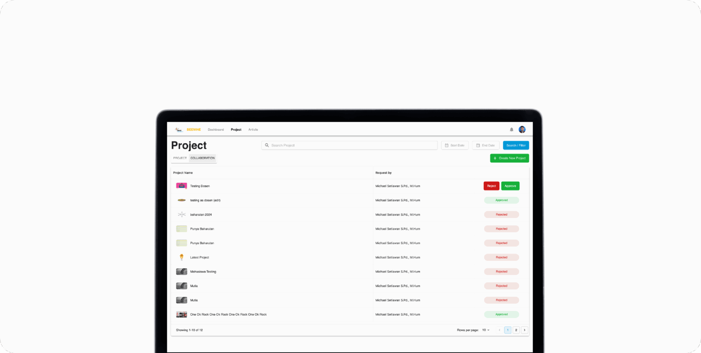Go to page 2
The width and height of the screenshot is (701, 353).
(516, 330)
